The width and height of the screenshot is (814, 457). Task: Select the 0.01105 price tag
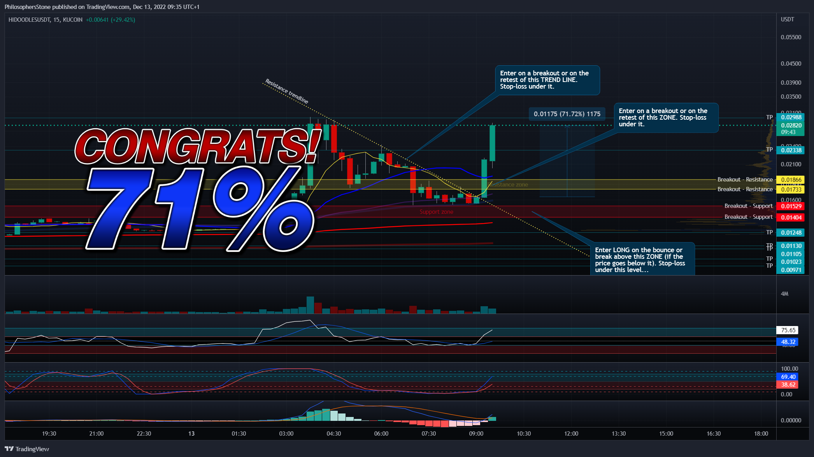[790, 254]
